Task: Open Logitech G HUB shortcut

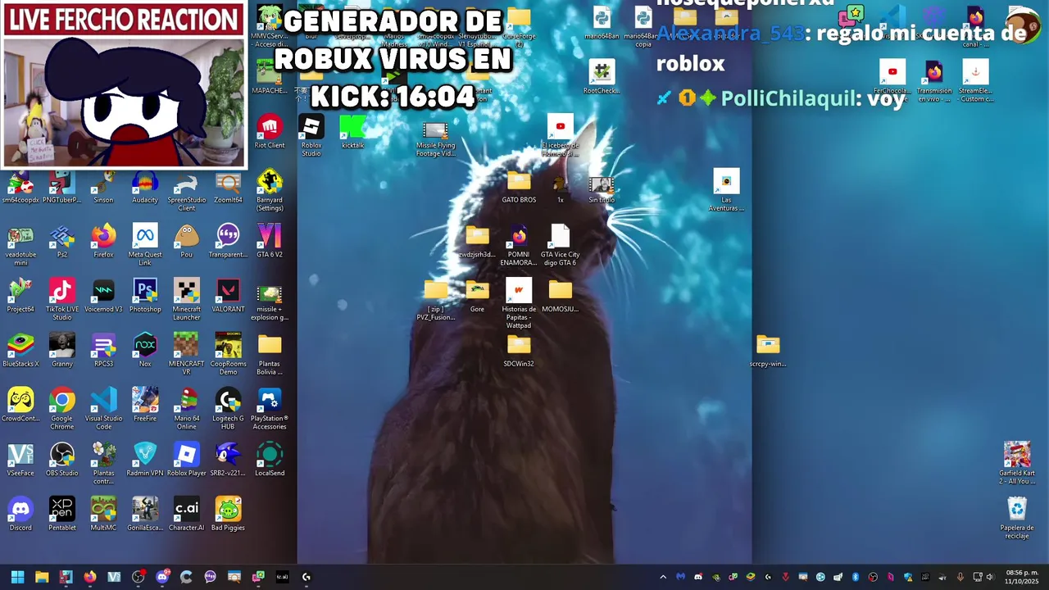Action: pos(228,409)
